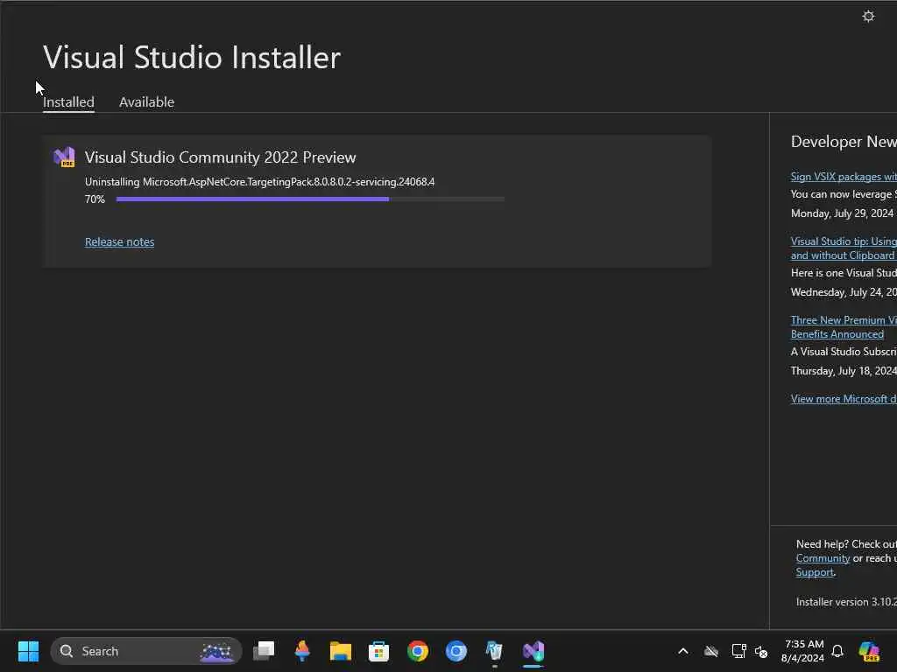Click the Visual Studio Community 2022 Preview title
897x672 pixels.
pyautogui.click(x=220, y=157)
